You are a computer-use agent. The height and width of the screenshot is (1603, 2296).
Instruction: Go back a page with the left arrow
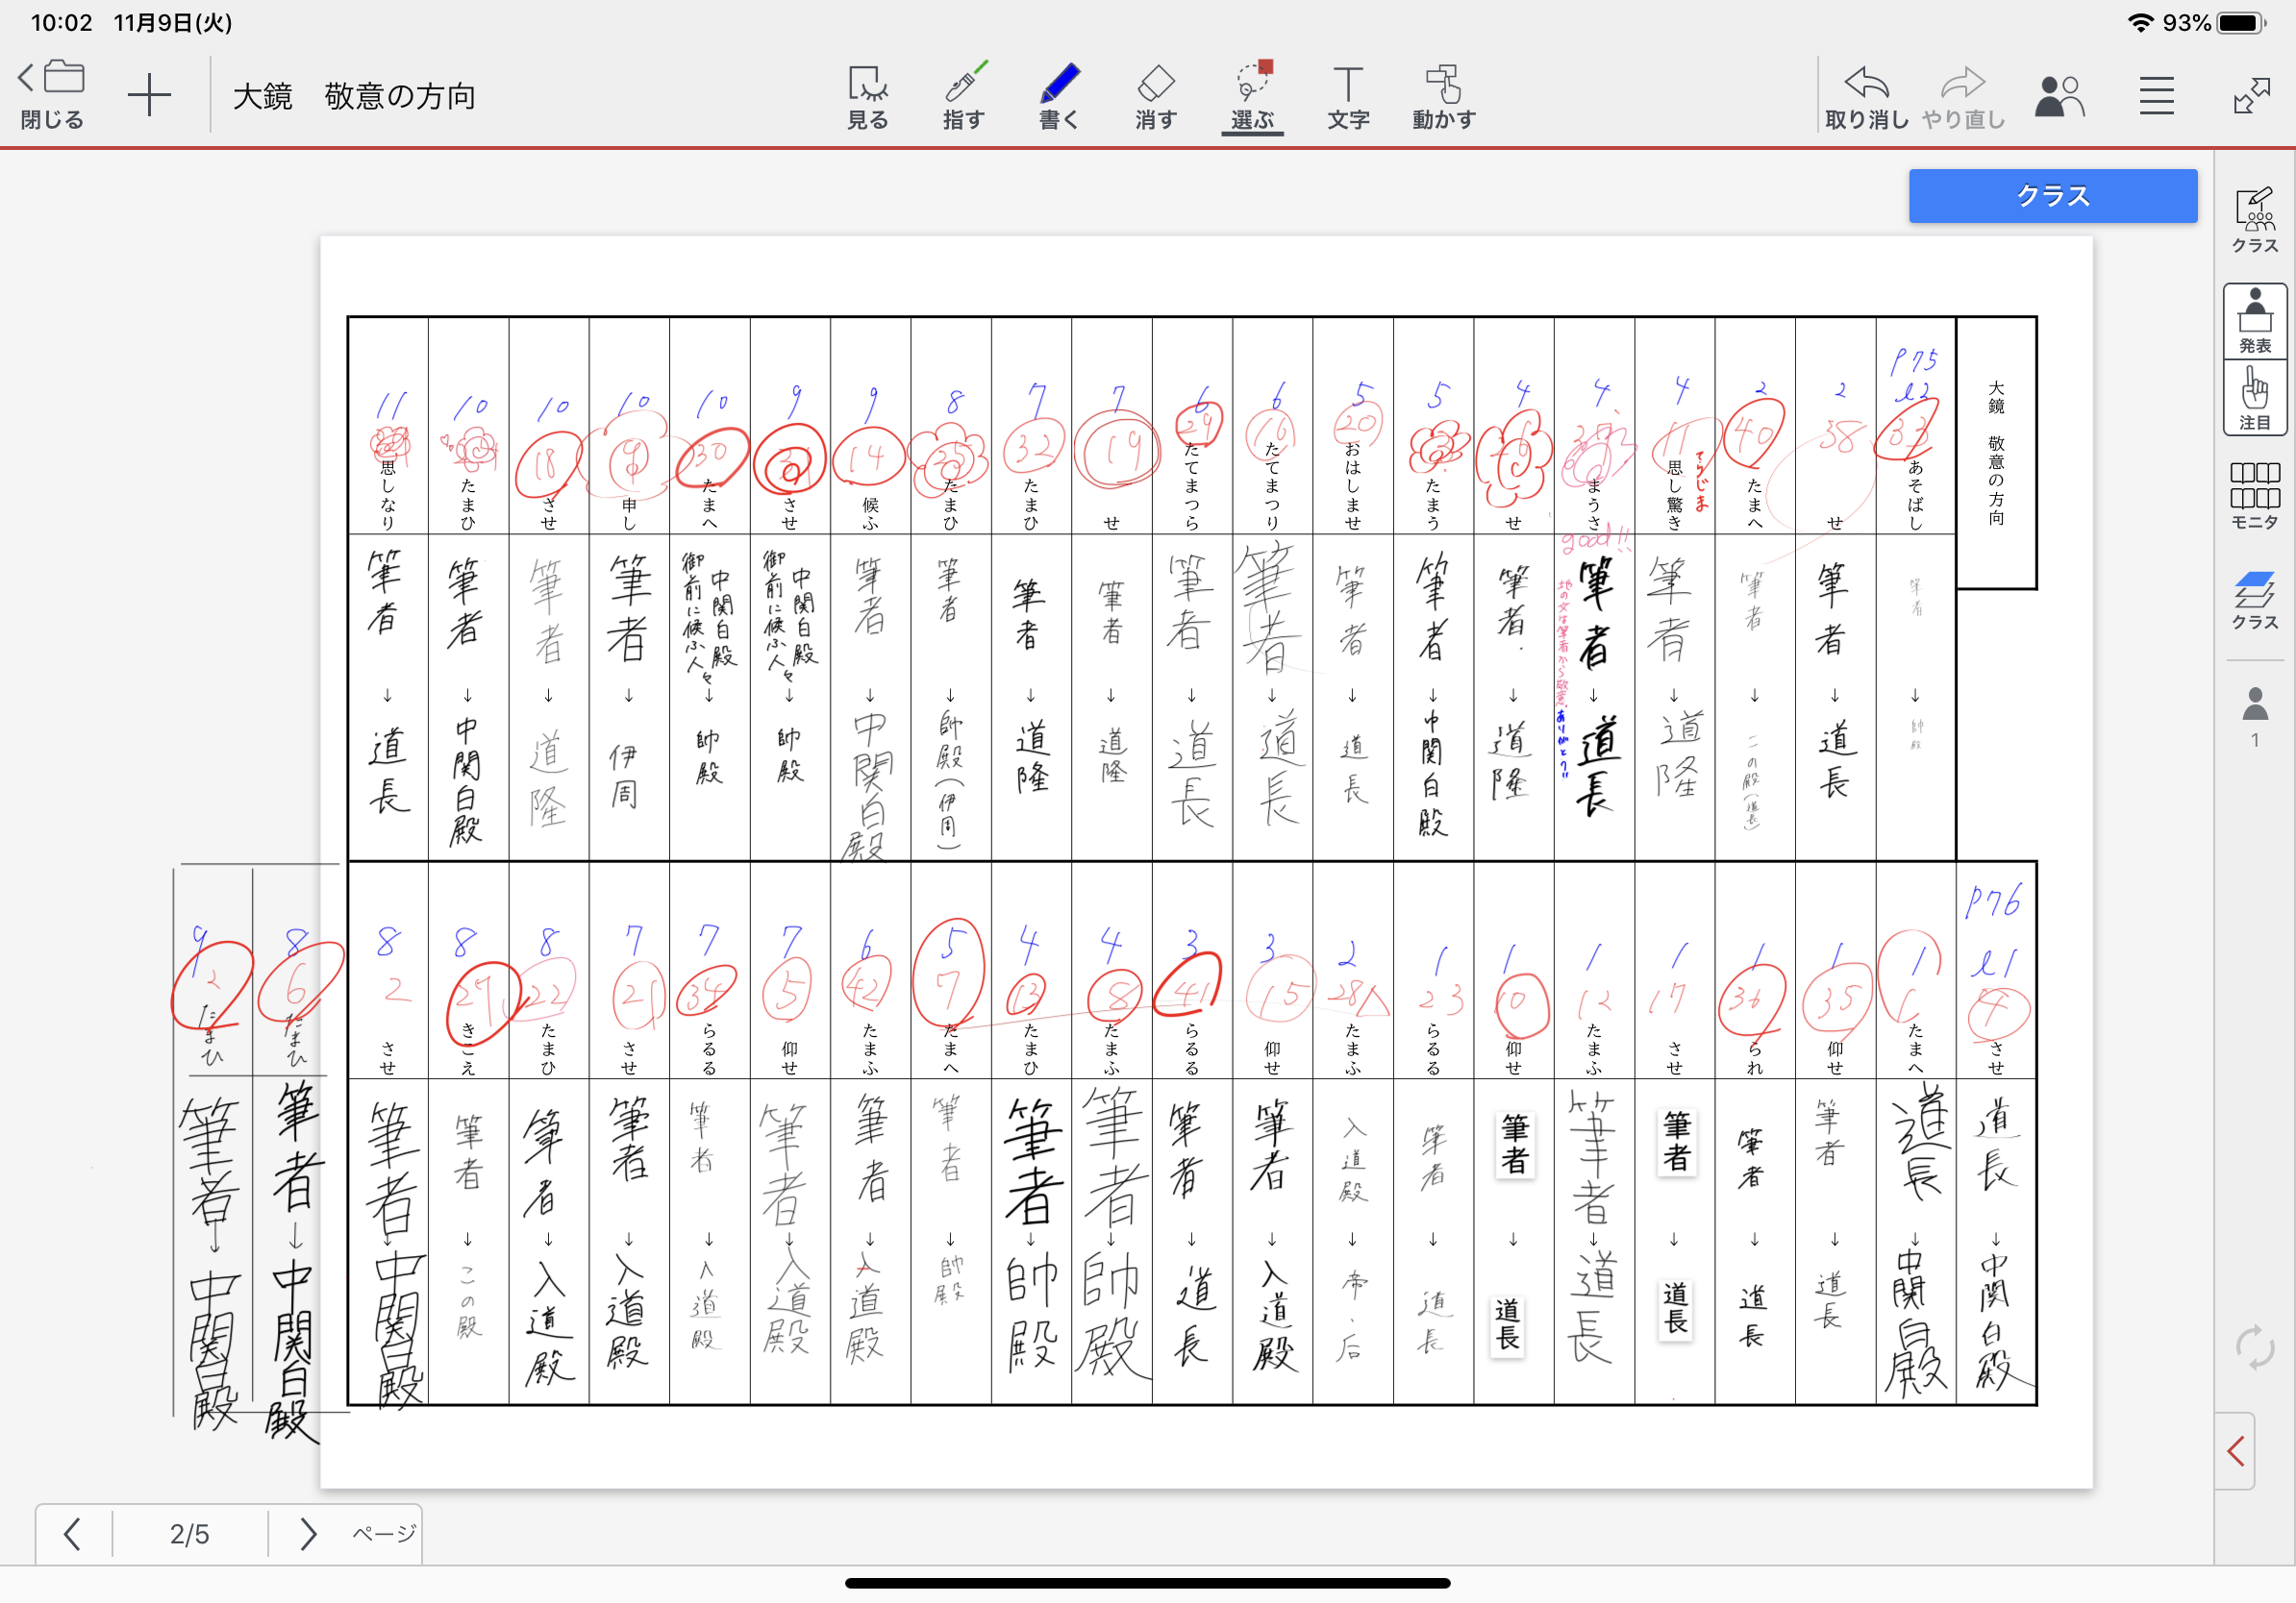pos(72,1533)
